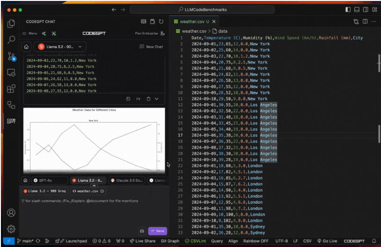Open Source Control view with badge
Screen dimensions: 381x247
(11, 56)
